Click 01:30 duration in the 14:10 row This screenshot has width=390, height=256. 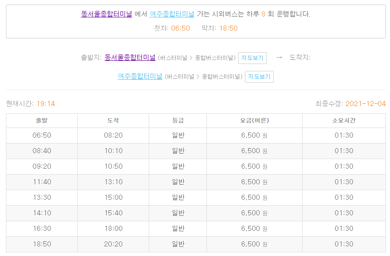(344, 213)
